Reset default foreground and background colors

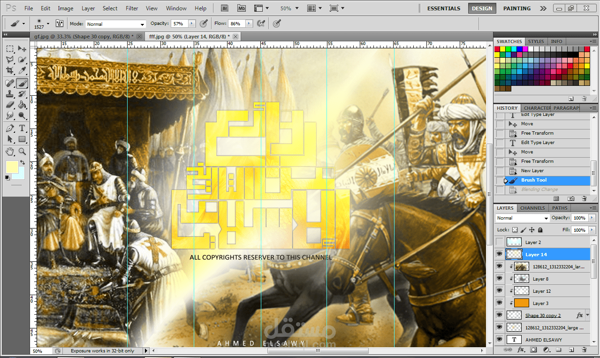(8, 178)
